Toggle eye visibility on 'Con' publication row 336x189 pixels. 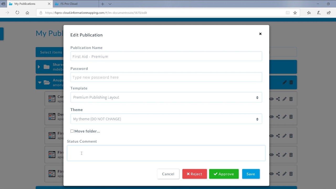point(271,99)
